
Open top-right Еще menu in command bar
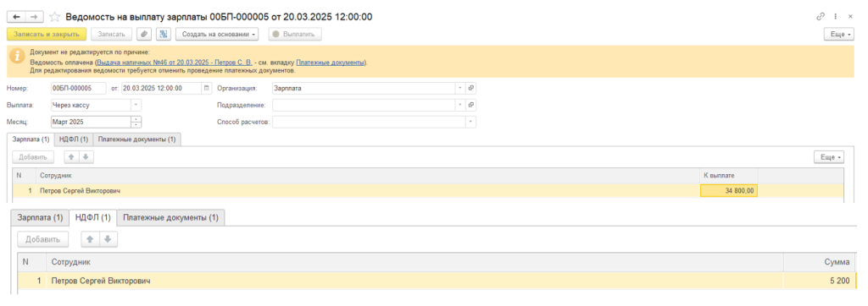click(x=837, y=35)
